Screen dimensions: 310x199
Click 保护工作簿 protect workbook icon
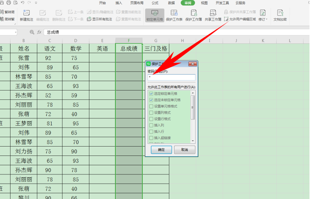pyautogui.click(x=193, y=15)
